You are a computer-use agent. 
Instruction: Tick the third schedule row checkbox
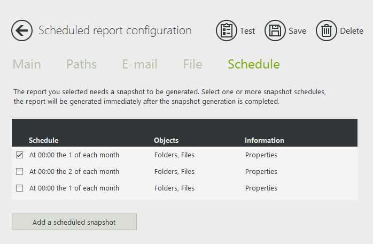(x=20, y=188)
